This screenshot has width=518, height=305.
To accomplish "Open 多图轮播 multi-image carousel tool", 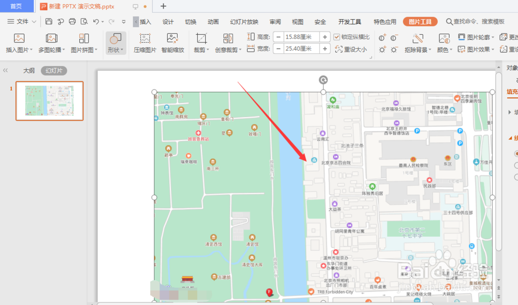I will [x=51, y=43].
